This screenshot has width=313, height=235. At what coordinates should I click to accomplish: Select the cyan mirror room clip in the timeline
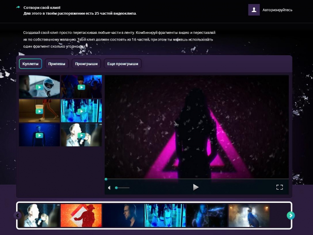[165, 215]
